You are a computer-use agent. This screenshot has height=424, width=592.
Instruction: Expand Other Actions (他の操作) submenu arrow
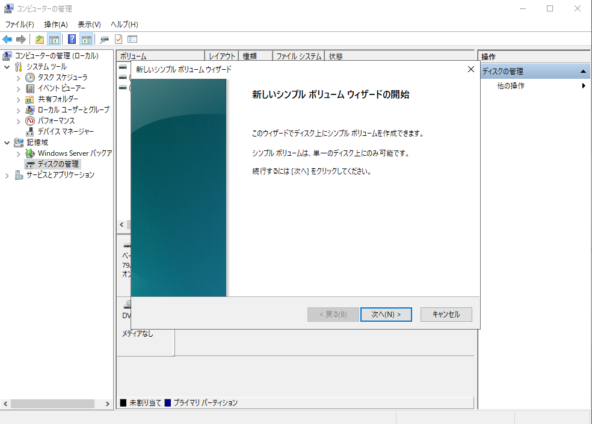(584, 86)
